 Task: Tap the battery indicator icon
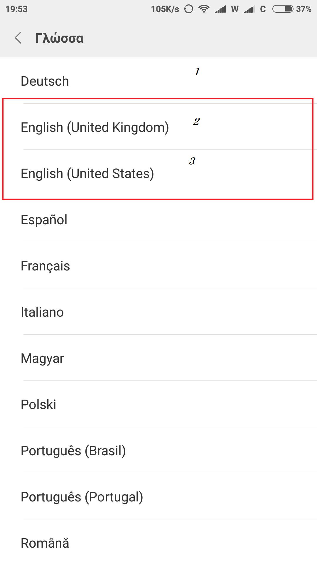point(283,9)
